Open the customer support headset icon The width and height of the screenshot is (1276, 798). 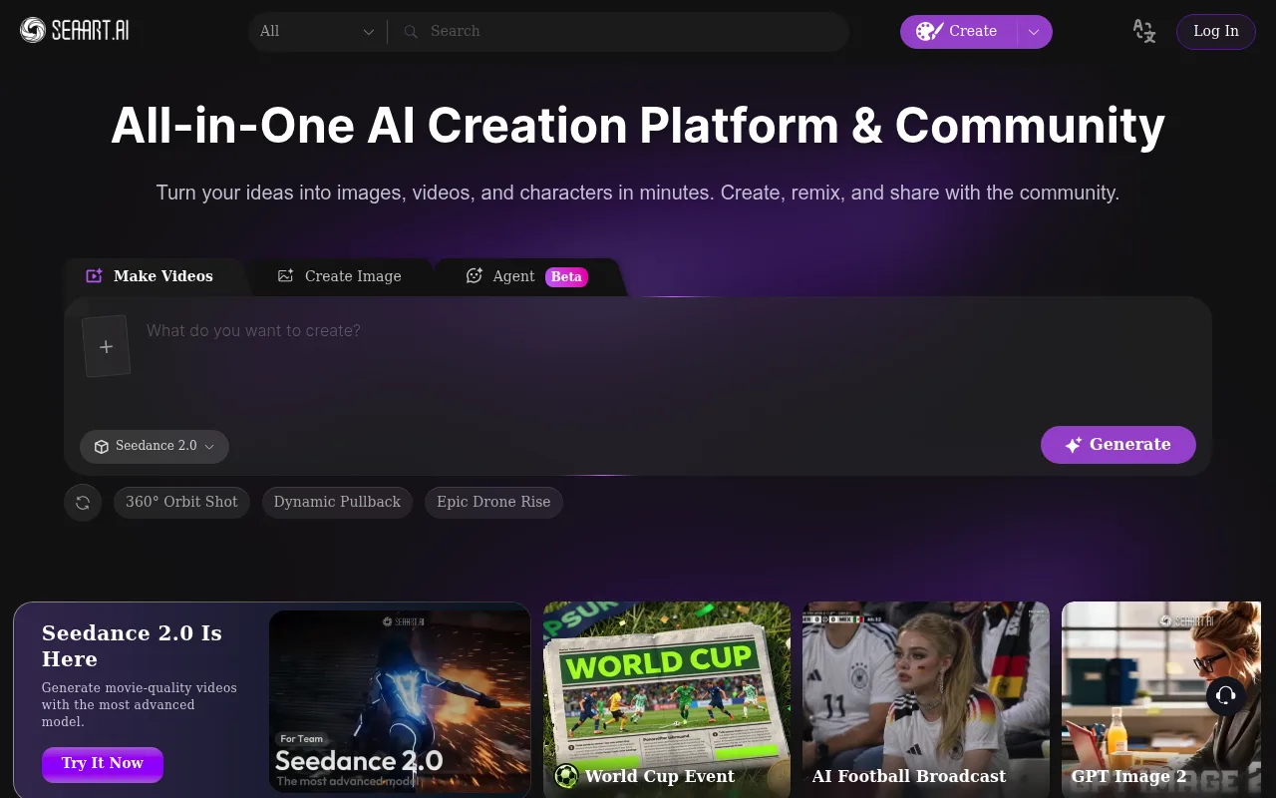click(1226, 695)
